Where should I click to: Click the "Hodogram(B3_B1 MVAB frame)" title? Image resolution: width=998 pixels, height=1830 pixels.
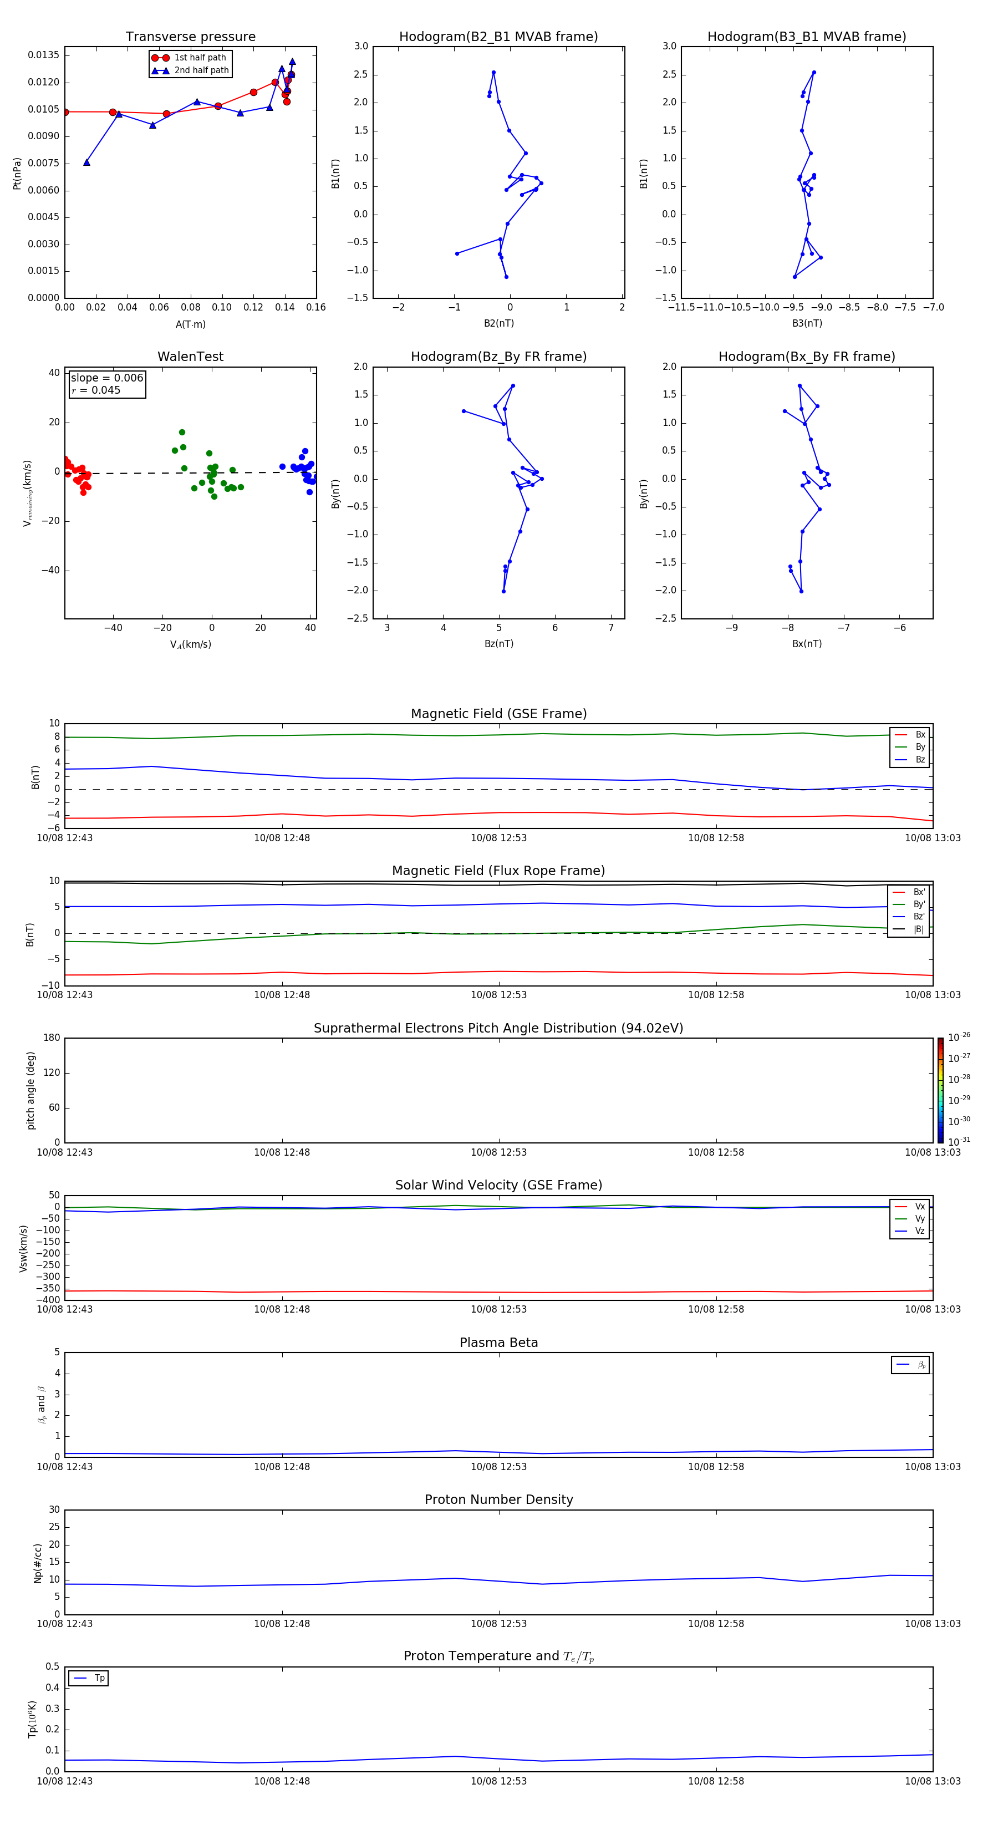[x=807, y=37]
